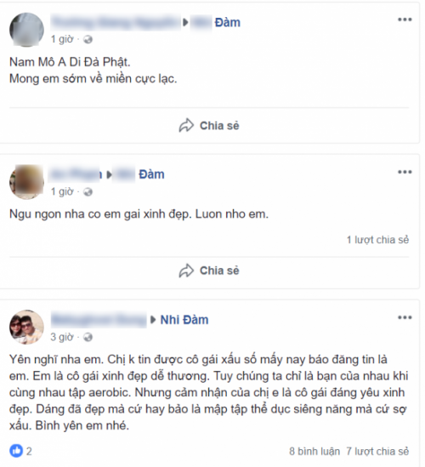Open Đàm profile link on second post

[x=151, y=174]
